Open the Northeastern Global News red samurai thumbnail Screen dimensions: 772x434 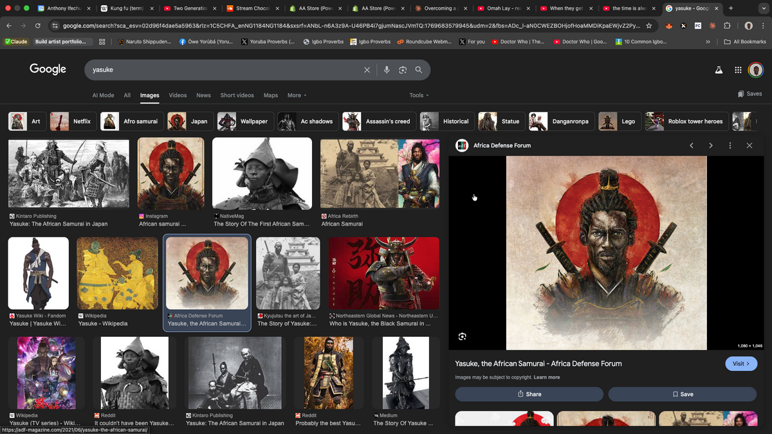pyautogui.click(x=384, y=273)
